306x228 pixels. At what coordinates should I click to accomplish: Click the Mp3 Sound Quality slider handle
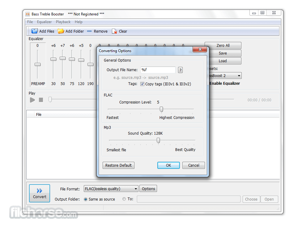[158, 140]
